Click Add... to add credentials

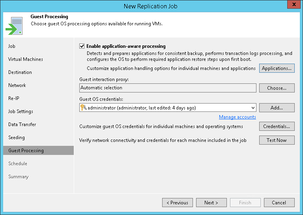(277, 107)
